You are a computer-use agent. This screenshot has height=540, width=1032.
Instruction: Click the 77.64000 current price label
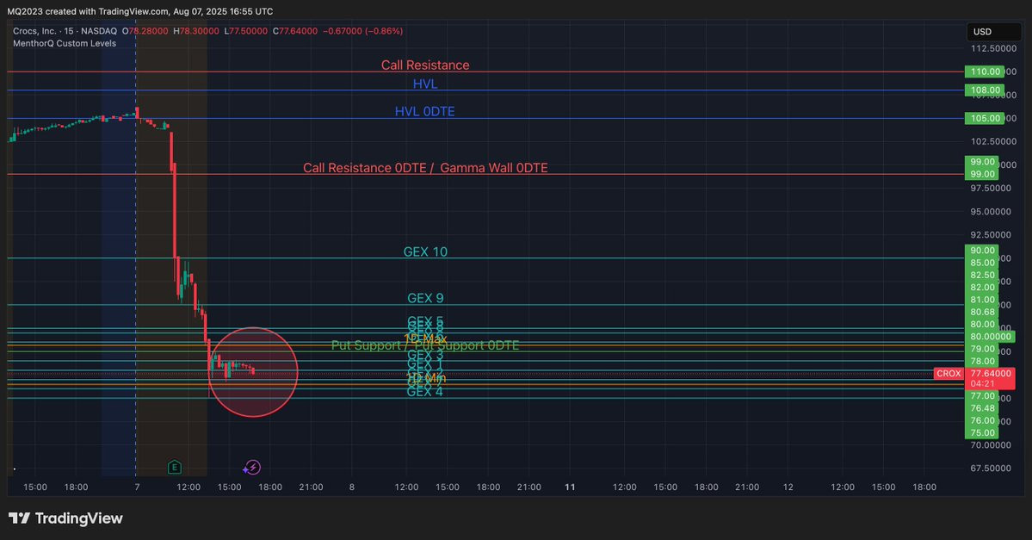pos(991,374)
